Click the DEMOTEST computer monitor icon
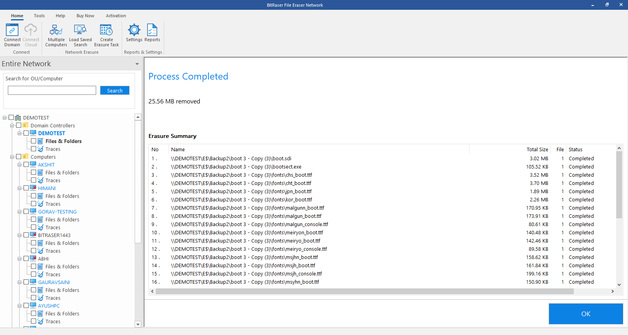This screenshot has height=335, width=628. (x=33, y=133)
